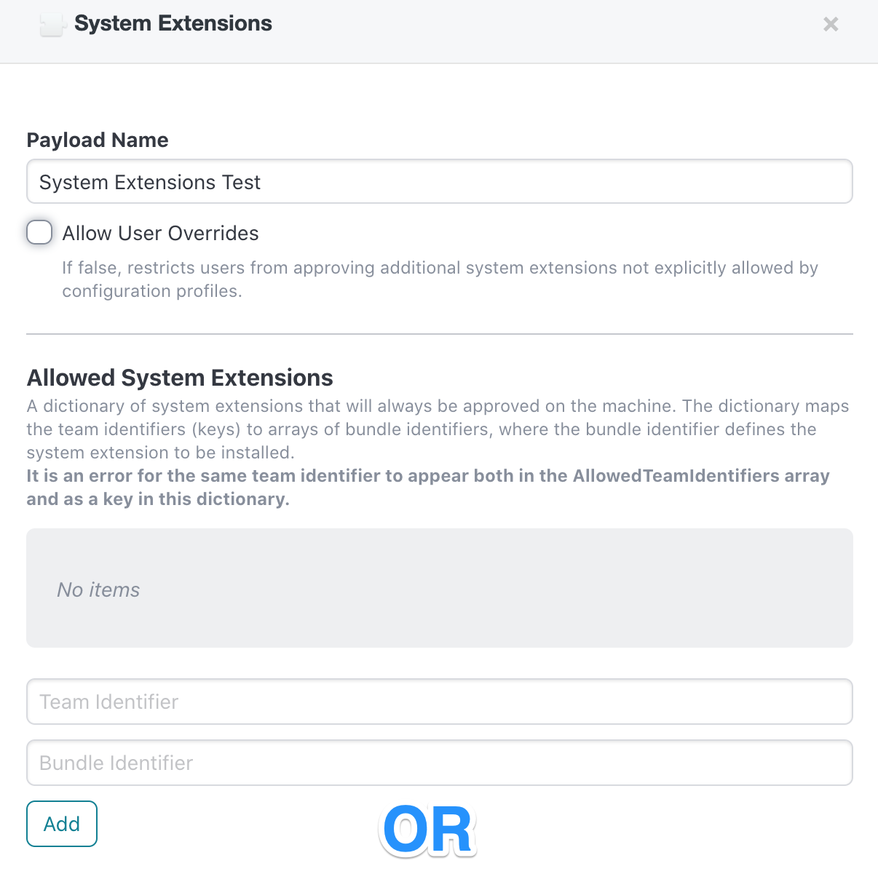Click the Allow User Overrides label text
The height and width of the screenshot is (882, 878).
pyautogui.click(x=160, y=233)
